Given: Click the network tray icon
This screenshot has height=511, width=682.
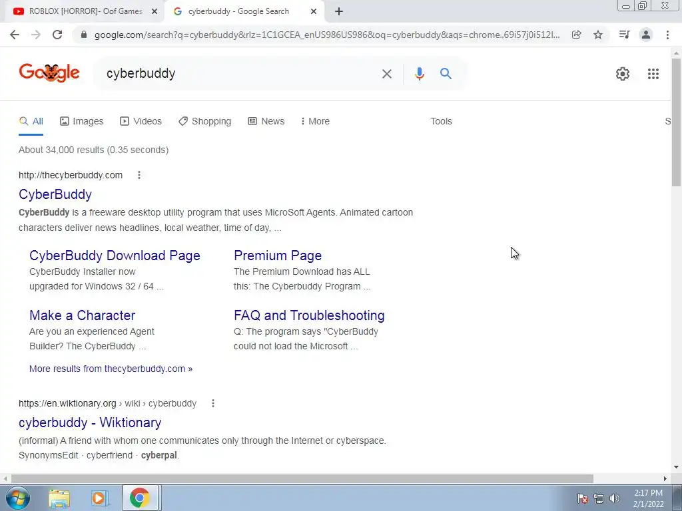Looking at the screenshot, I should pos(599,498).
